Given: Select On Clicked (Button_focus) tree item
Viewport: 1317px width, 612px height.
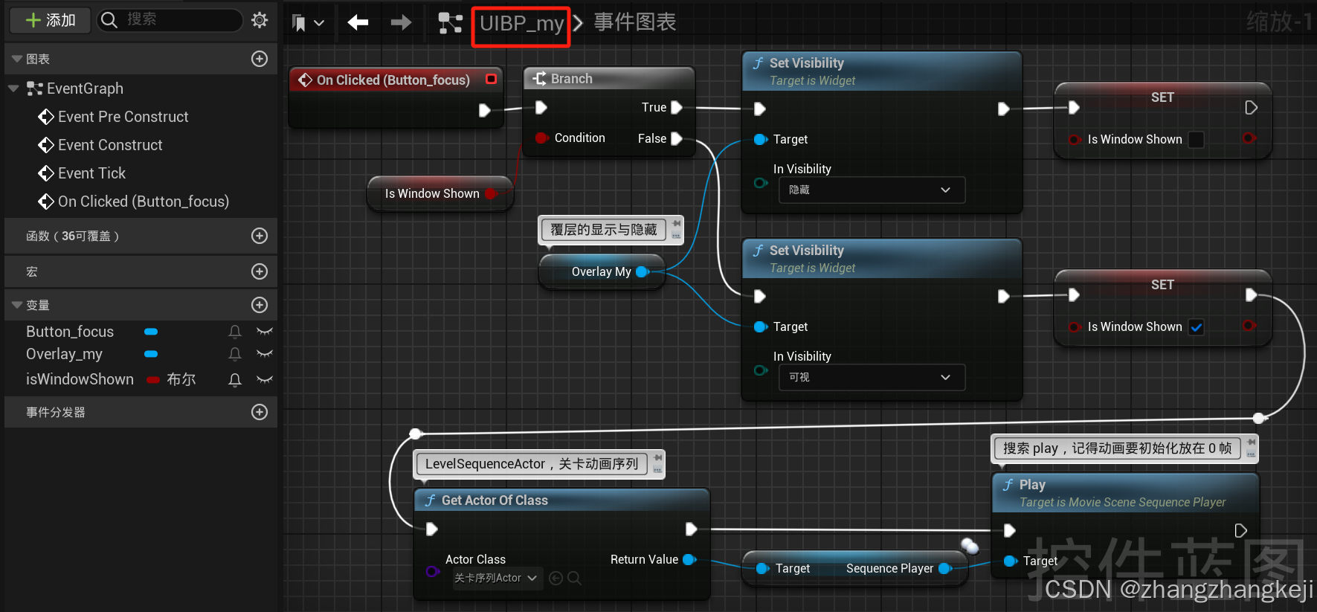Looking at the screenshot, I should (x=143, y=202).
